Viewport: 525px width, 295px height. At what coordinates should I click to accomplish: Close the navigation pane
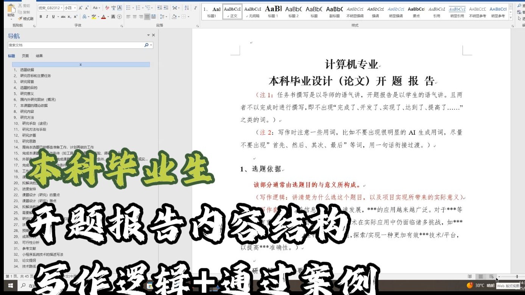click(x=153, y=35)
